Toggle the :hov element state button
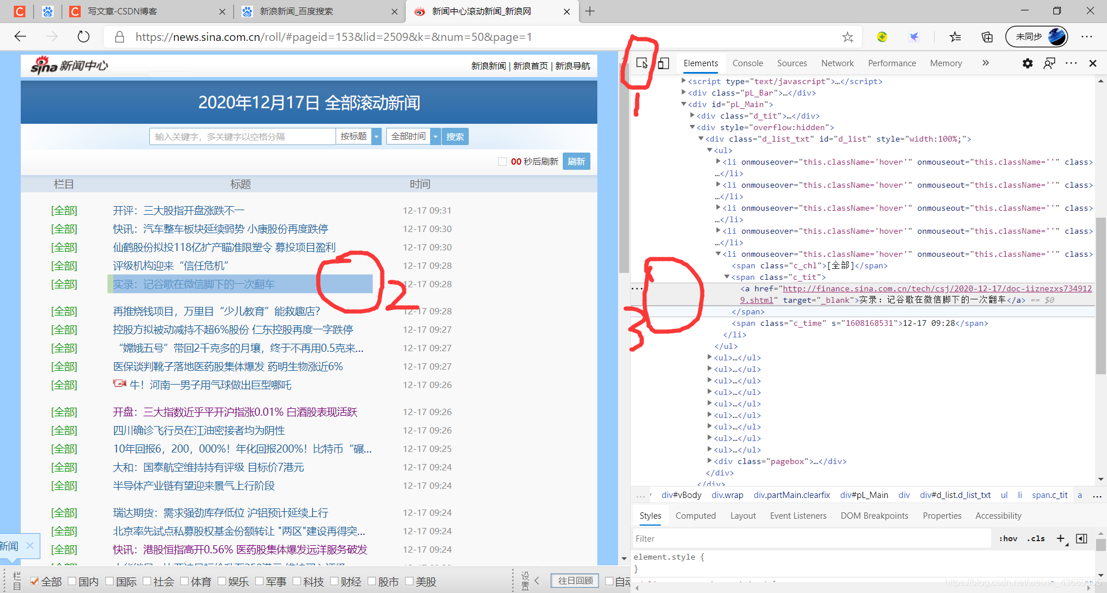This screenshot has height=593, width=1107. [1008, 539]
